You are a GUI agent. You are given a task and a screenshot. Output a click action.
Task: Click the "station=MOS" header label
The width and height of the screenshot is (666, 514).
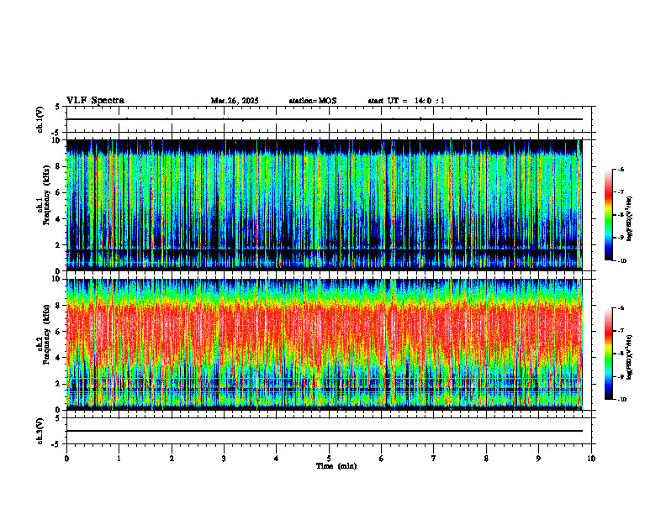pos(313,101)
